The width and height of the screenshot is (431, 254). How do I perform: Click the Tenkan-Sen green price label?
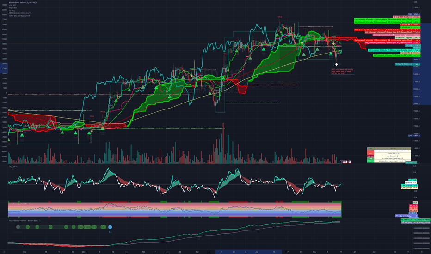[396, 55]
